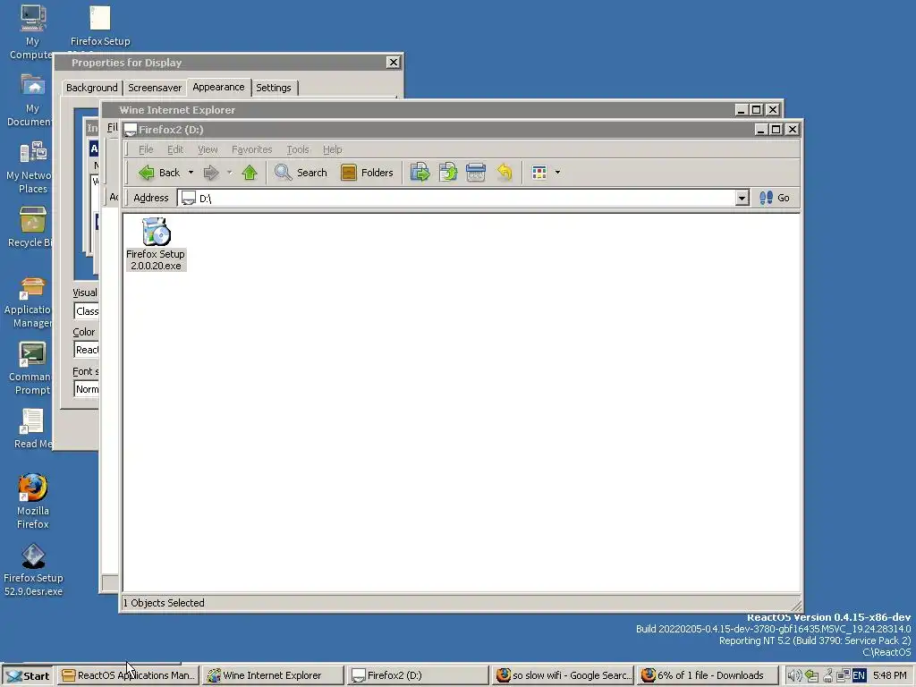
Task: Select Firefox Setup 52.9.0esr.exe desktop icon
Action: (x=33, y=569)
